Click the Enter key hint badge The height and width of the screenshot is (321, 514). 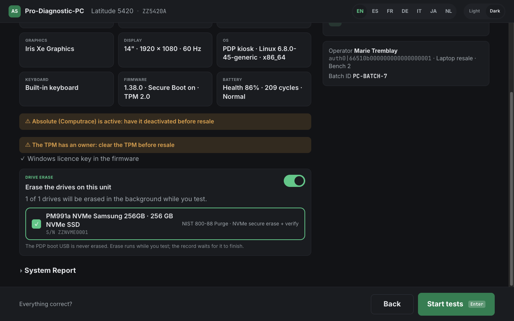click(x=477, y=304)
